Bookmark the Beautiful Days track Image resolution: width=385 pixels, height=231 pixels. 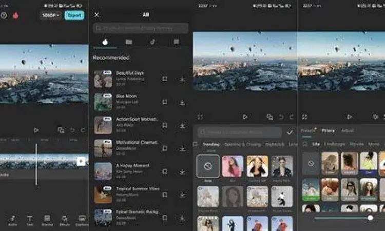pyautogui.click(x=165, y=79)
